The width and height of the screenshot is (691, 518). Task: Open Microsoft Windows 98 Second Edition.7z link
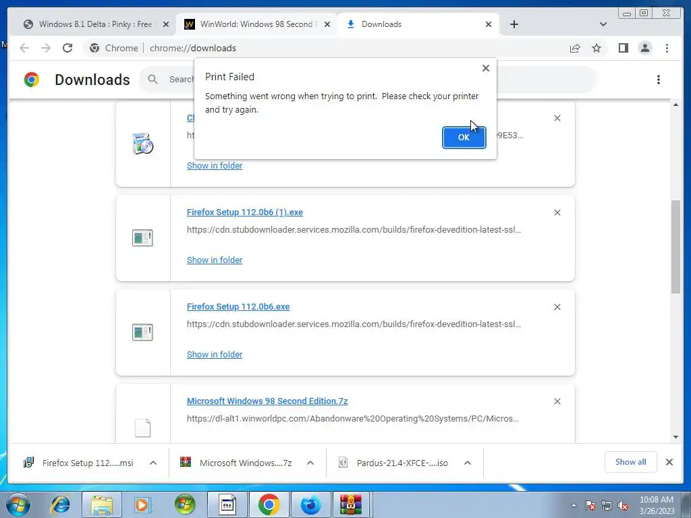(267, 401)
